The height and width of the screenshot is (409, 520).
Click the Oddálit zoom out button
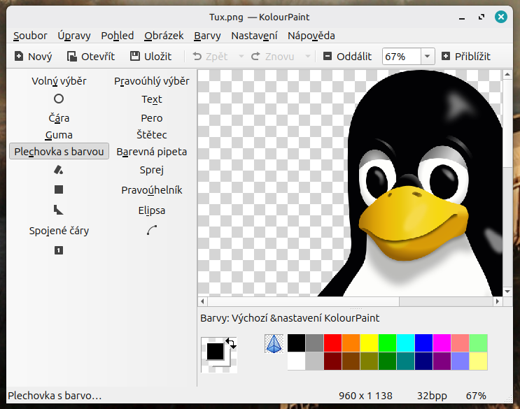[347, 57]
